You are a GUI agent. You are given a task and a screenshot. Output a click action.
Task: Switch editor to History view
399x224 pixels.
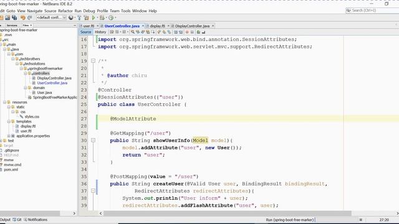point(100,32)
